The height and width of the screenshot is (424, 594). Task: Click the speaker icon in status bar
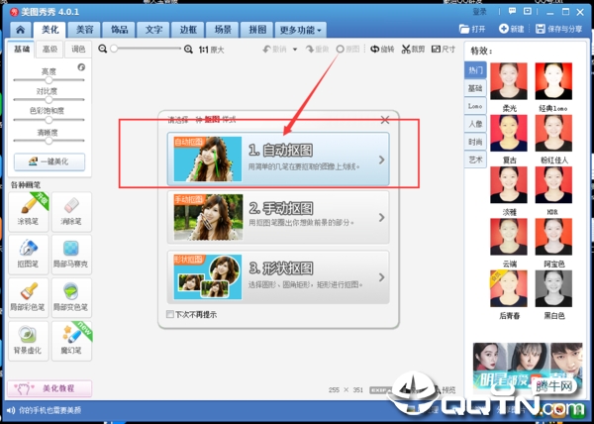[x=11, y=410]
